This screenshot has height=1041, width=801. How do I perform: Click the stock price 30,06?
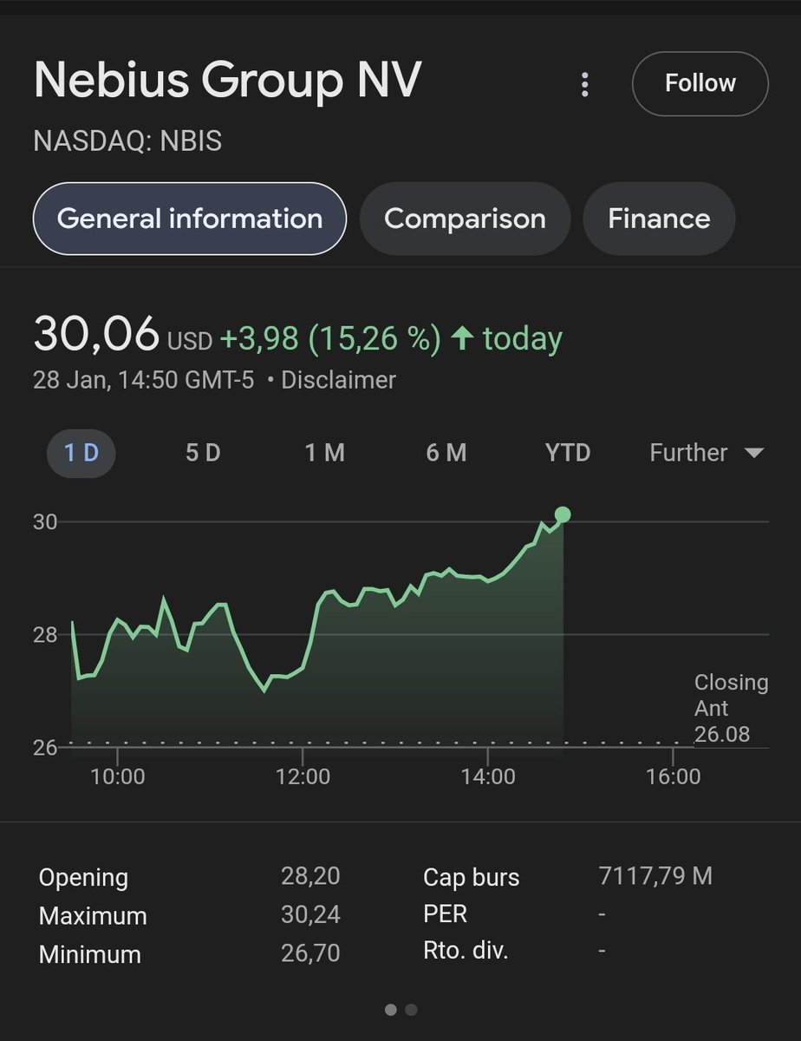tap(96, 334)
